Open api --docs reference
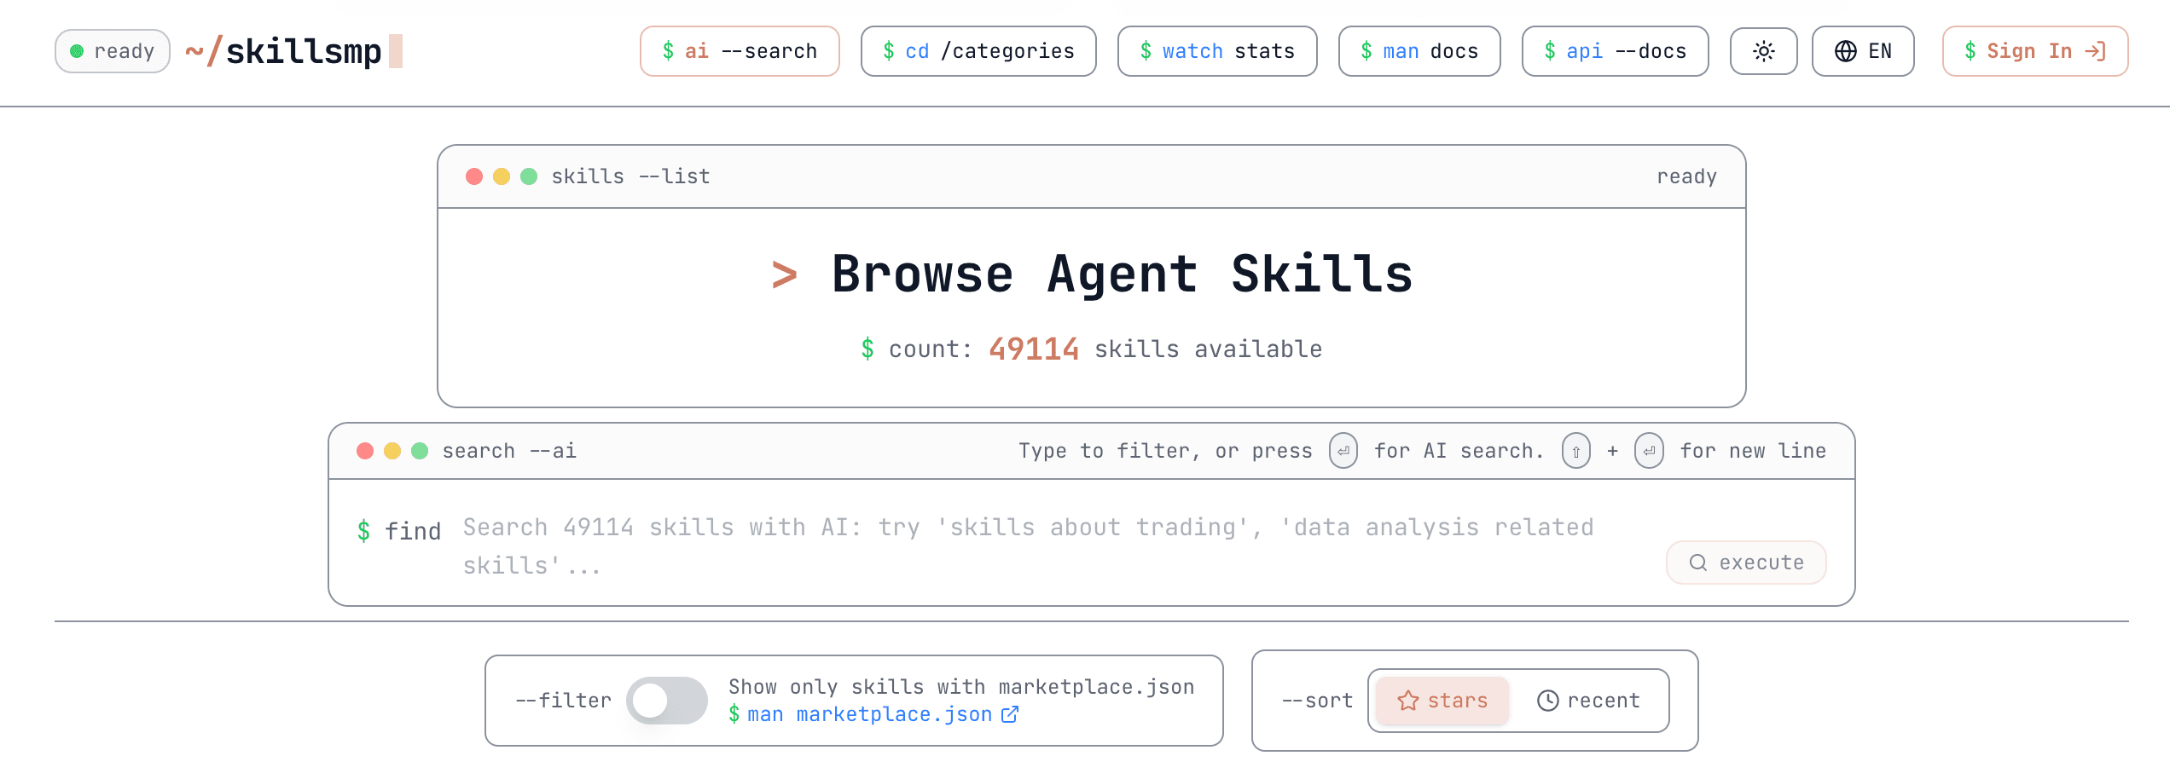The image size is (2170, 779). pyautogui.click(x=1615, y=51)
